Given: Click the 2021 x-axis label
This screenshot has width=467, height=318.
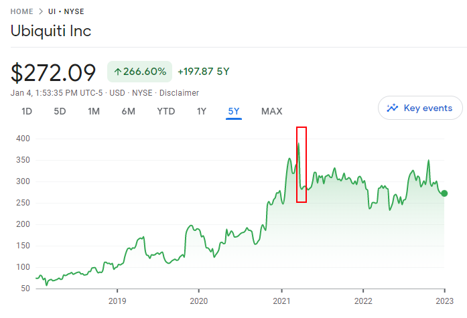Looking at the screenshot, I should point(281,301).
